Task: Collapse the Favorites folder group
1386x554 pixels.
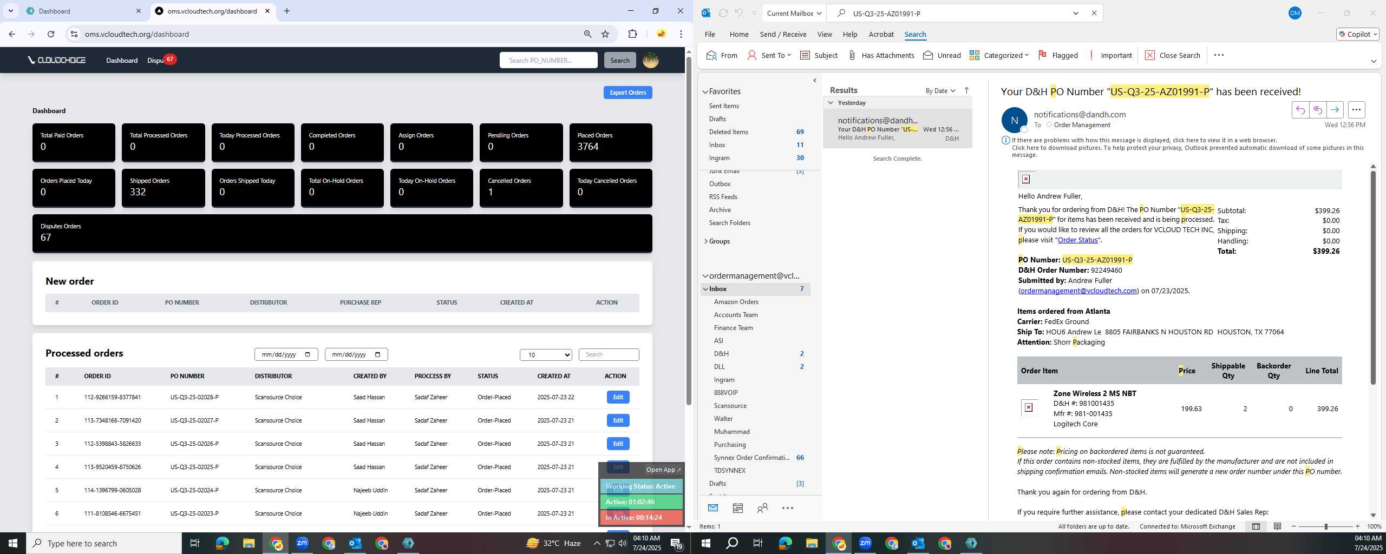Action: [x=705, y=92]
